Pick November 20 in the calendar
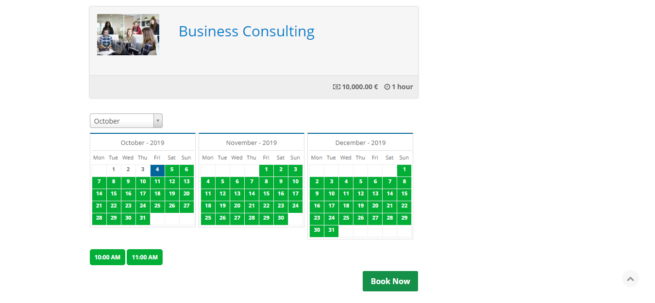 click(x=237, y=206)
